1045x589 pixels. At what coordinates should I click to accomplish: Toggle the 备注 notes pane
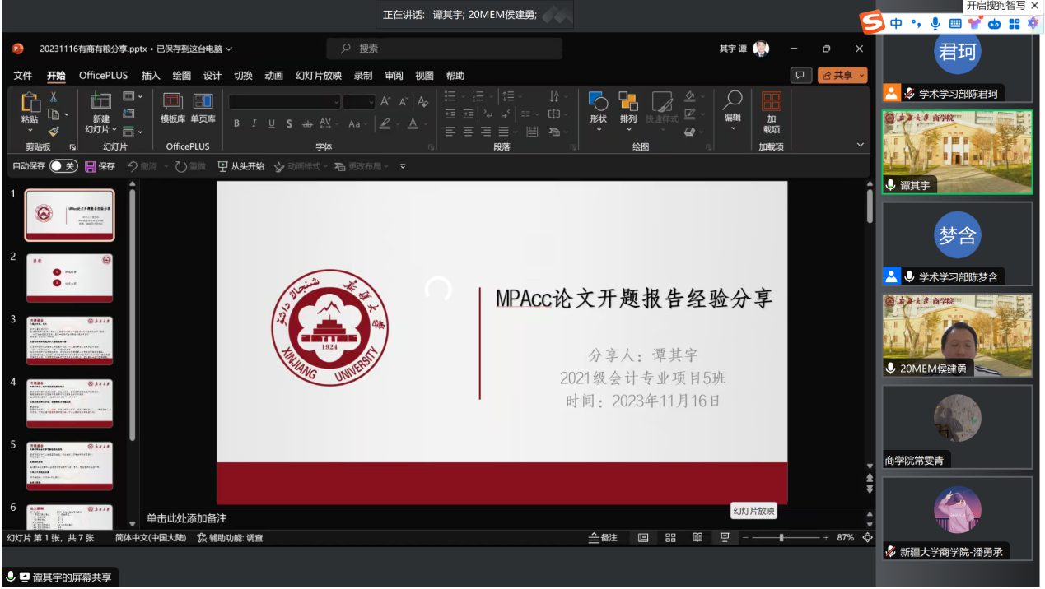pos(603,537)
